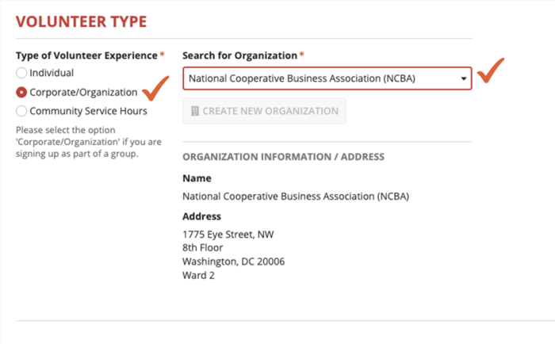
Task: Click building icon on Create New Organization button
Action: point(194,111)
